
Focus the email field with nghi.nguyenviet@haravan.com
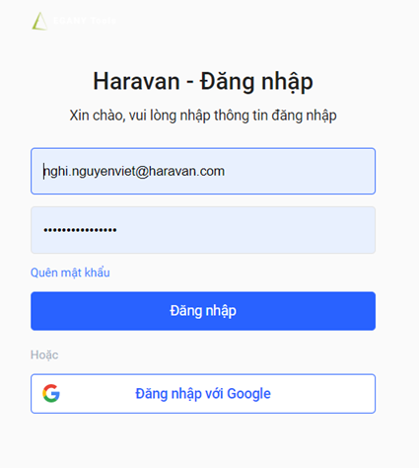point(203,171)
